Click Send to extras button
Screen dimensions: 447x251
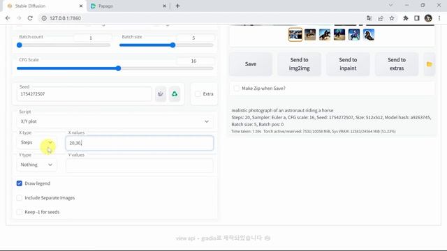[397, 64]
